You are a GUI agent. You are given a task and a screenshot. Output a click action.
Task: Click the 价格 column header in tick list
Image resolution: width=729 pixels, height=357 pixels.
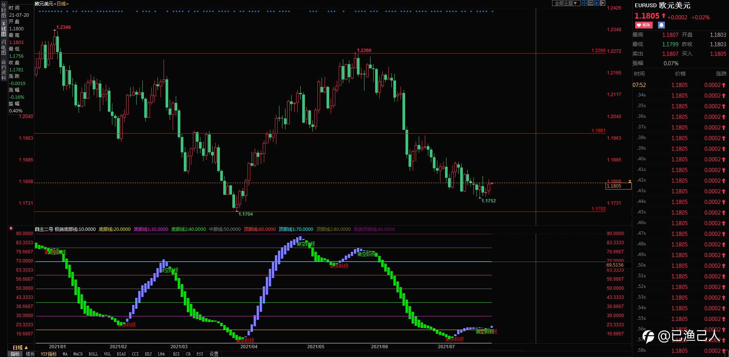coord(680,74)
